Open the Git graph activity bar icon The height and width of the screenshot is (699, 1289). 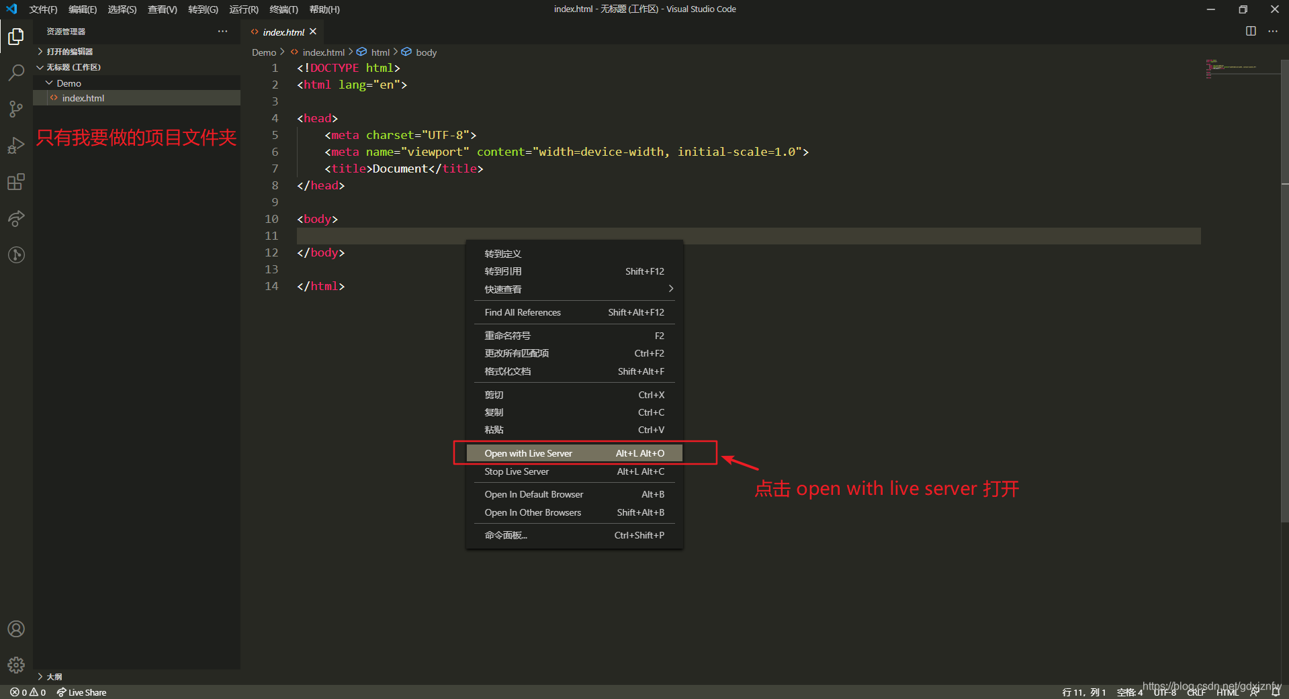tap(16, 254)
